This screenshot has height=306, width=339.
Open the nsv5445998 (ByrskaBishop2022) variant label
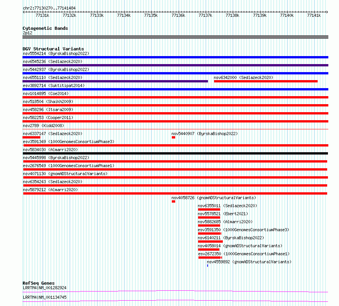click(x=56, y=158)
